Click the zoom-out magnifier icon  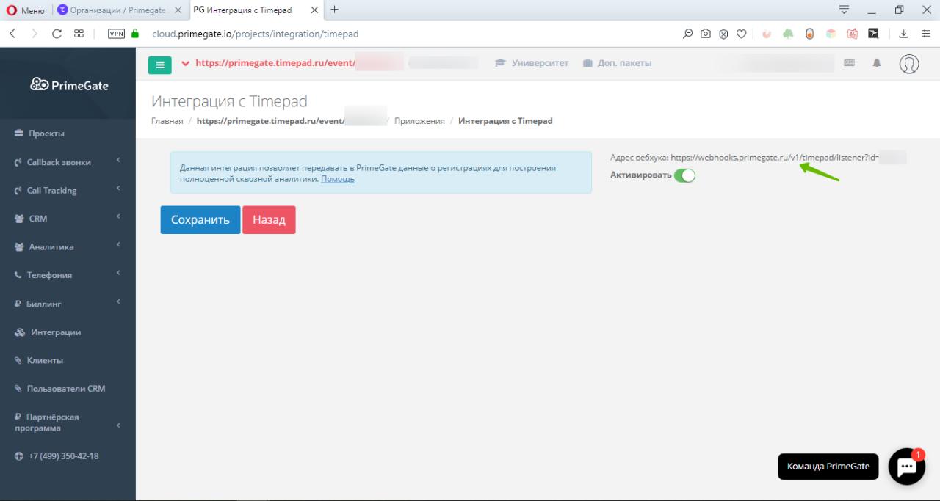click(x=687, y=34)
